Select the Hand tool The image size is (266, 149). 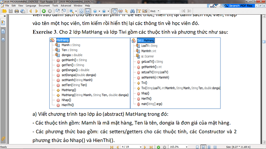114,11
